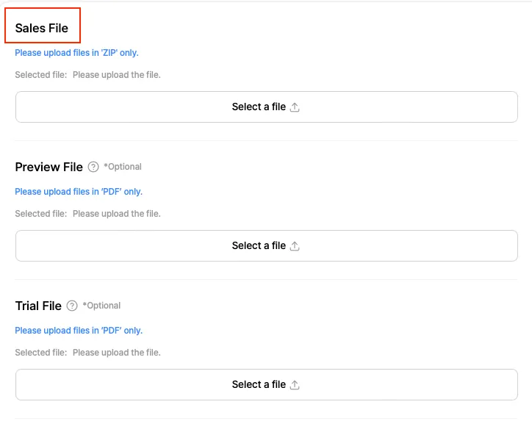This screenshot has height=421, width=532.
Task: Click the Trial File heading
Action: tap(38, 306)
